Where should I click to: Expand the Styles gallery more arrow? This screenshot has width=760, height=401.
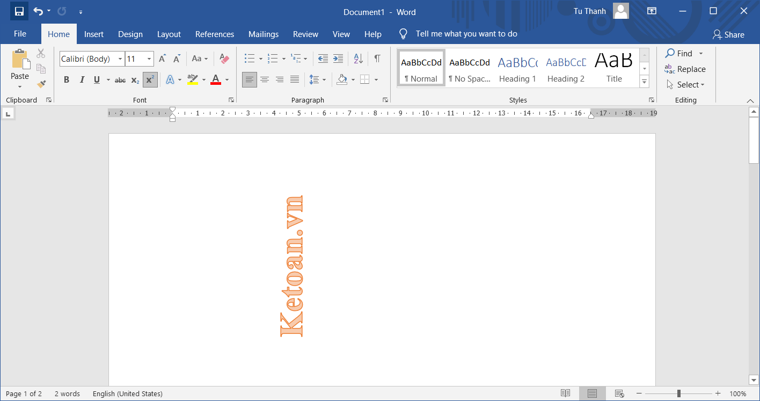tap(645, 82)
